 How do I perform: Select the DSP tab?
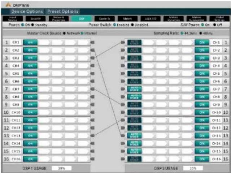coord(82,19)
